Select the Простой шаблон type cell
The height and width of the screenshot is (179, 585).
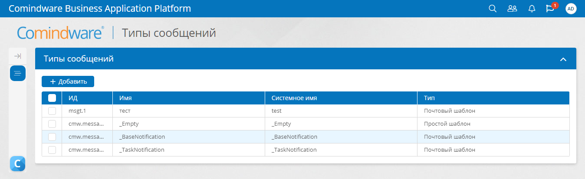pos(493,124)
